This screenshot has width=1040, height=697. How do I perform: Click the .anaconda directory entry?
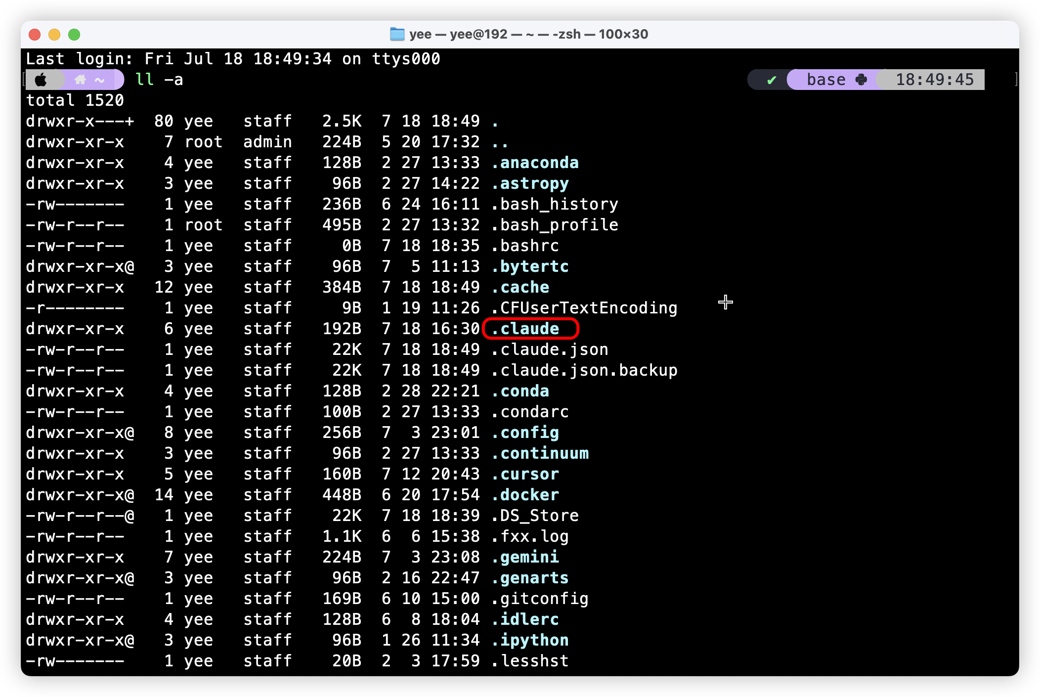534,163
